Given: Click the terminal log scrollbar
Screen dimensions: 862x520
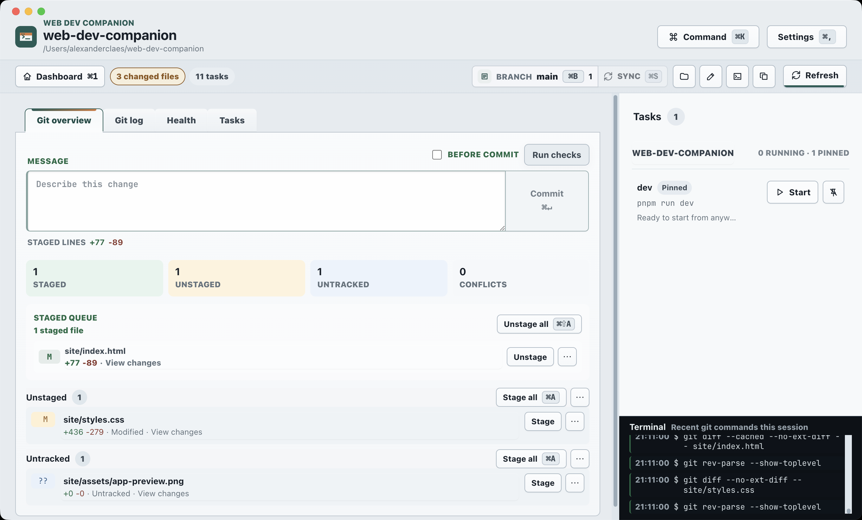Looking at the screenshot, I should (x=848, y=474).
